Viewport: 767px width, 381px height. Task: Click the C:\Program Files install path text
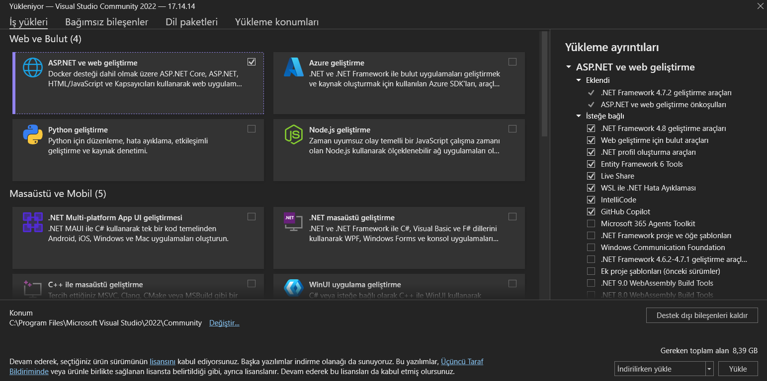[105, 323]
